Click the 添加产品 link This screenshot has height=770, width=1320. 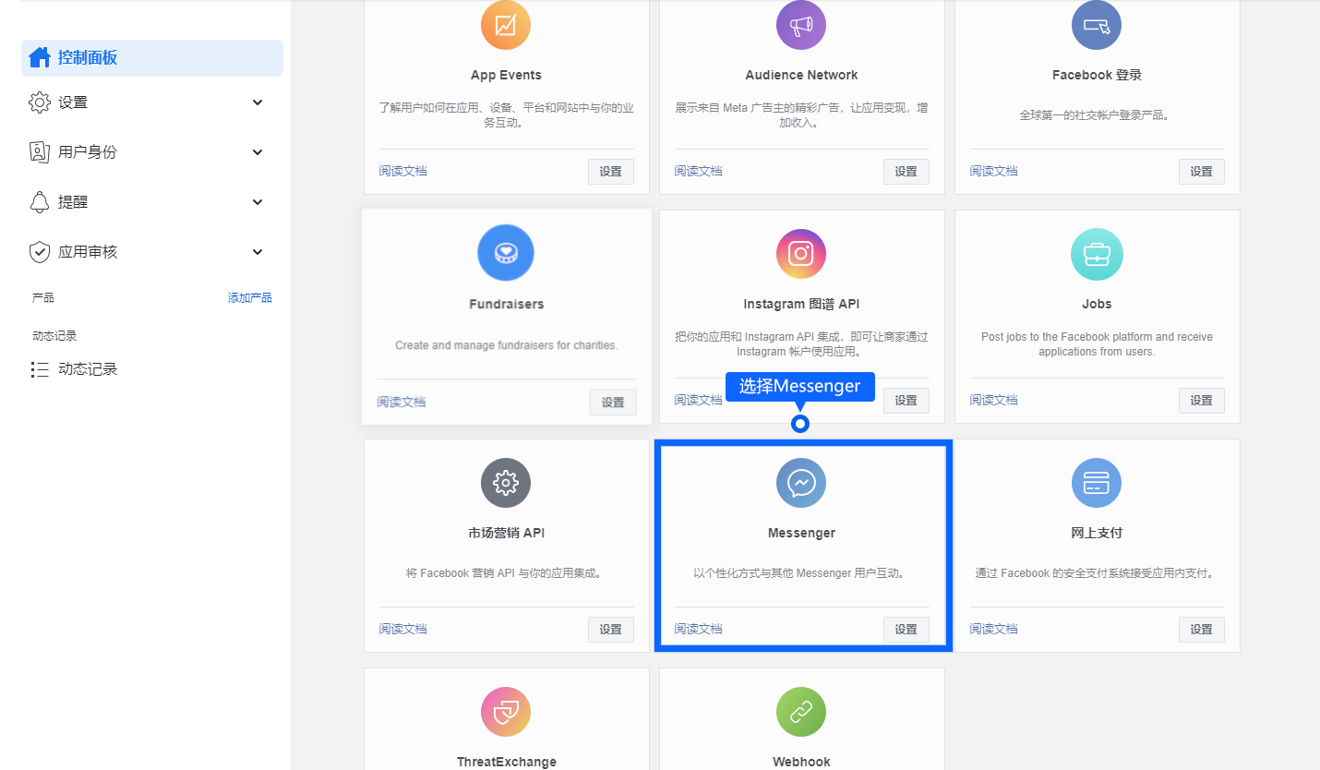[x=250, y=297]
